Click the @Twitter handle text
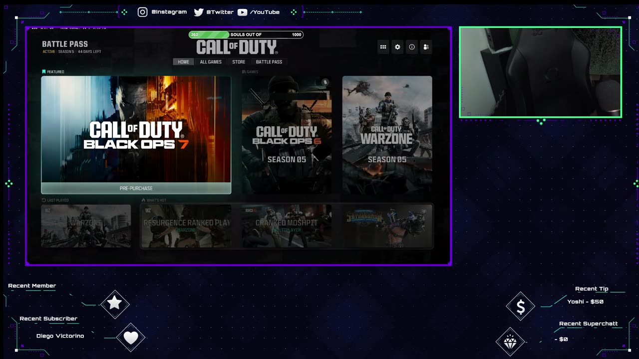 click(220, 12)
